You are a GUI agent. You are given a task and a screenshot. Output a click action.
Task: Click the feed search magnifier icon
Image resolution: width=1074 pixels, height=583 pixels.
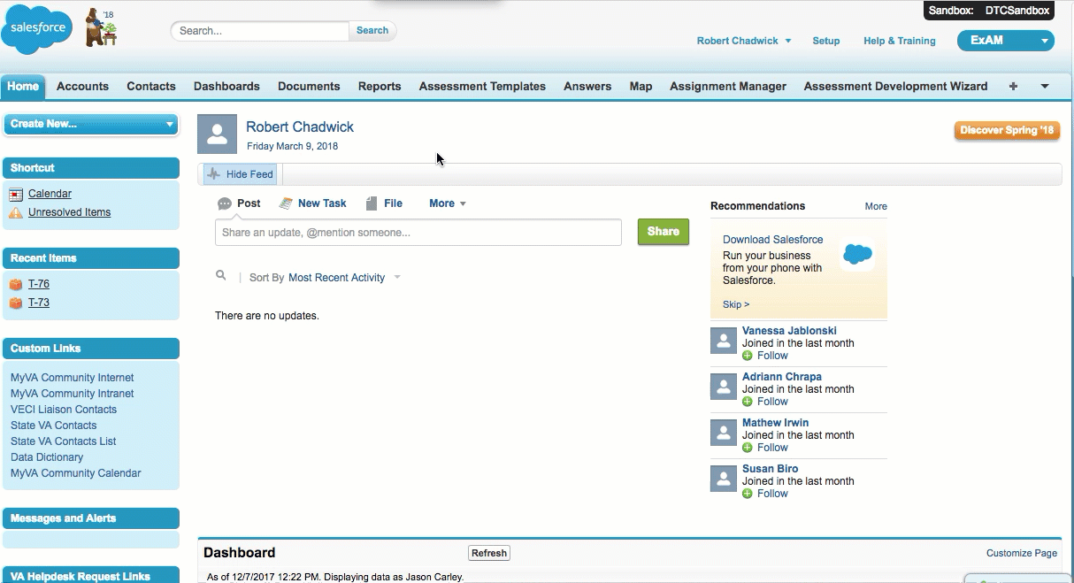tap(221, 276)
